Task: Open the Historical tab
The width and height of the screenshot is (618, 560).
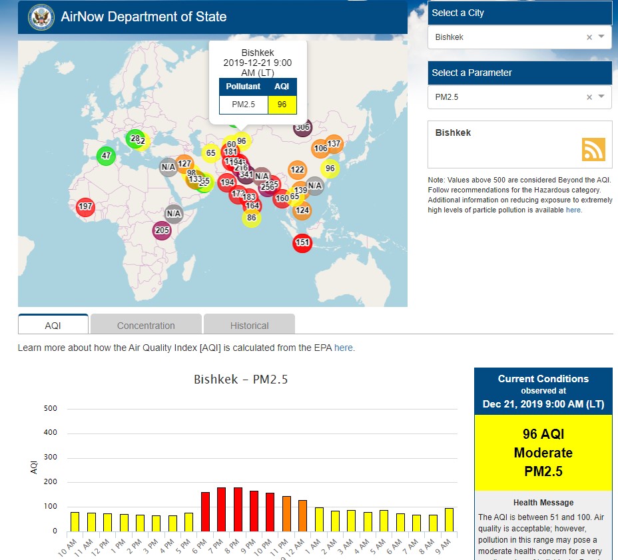Action: click(249, 325)
